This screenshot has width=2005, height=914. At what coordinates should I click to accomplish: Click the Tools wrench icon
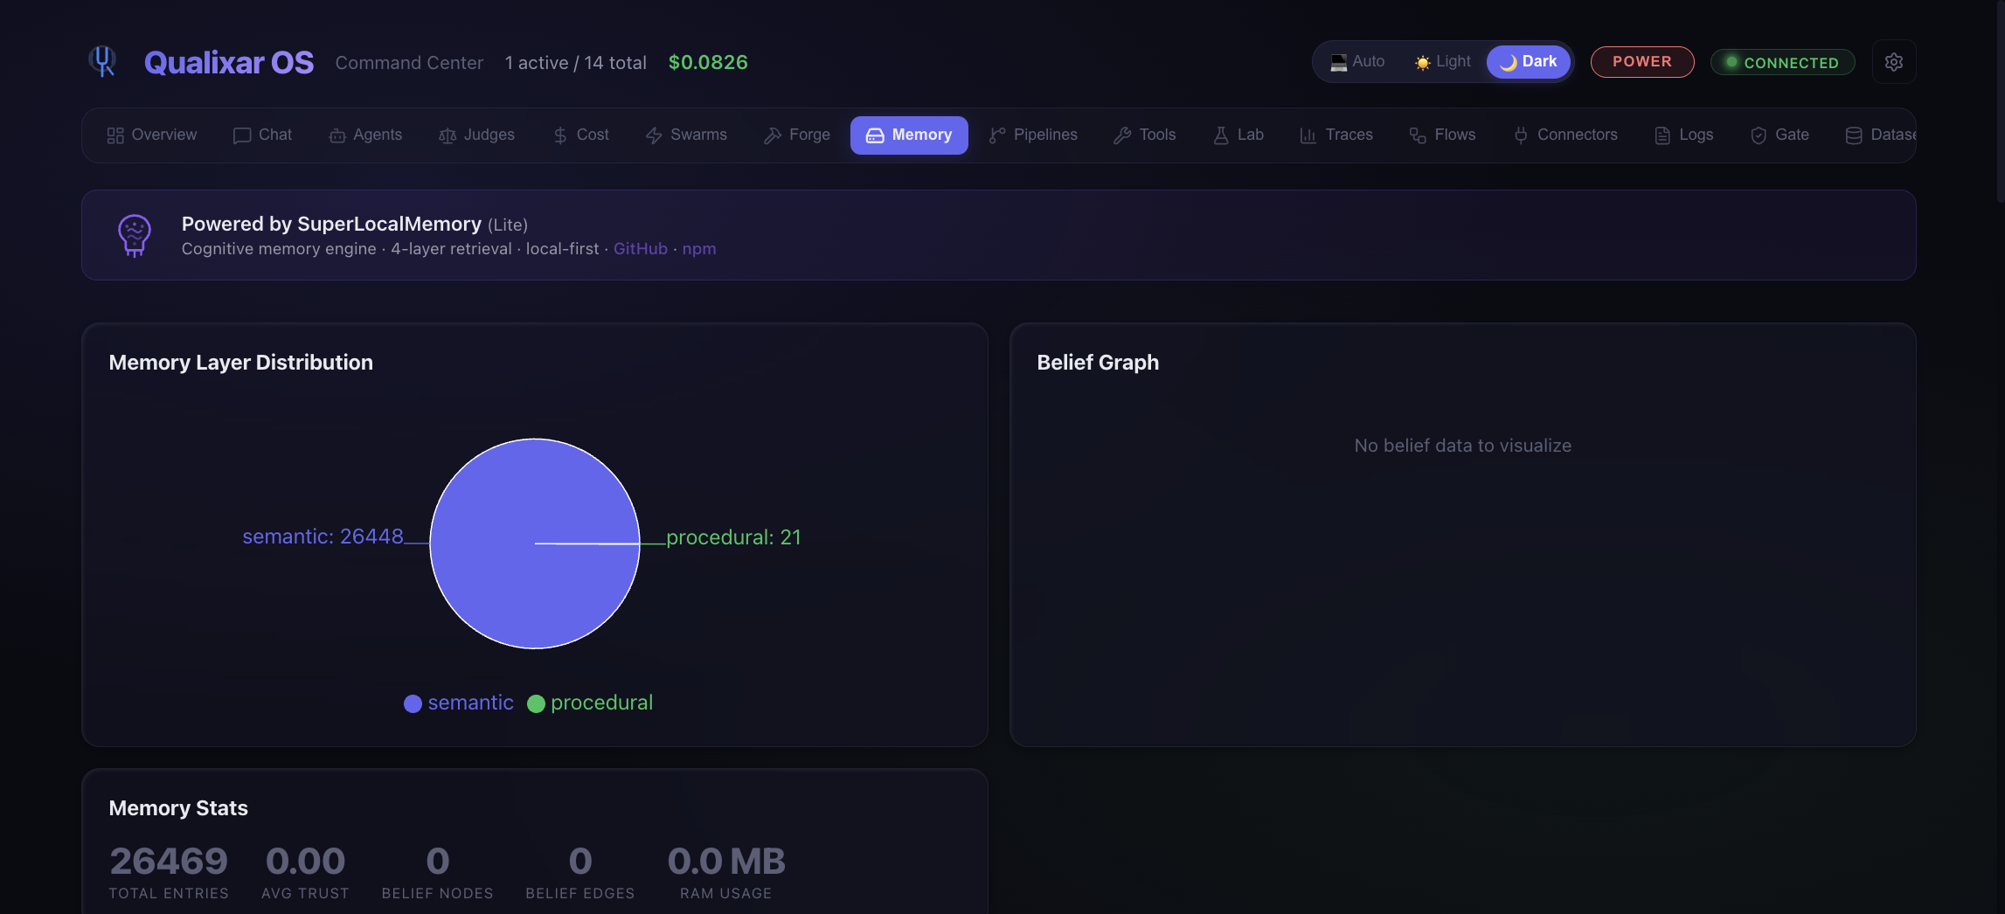point(1122,135)
